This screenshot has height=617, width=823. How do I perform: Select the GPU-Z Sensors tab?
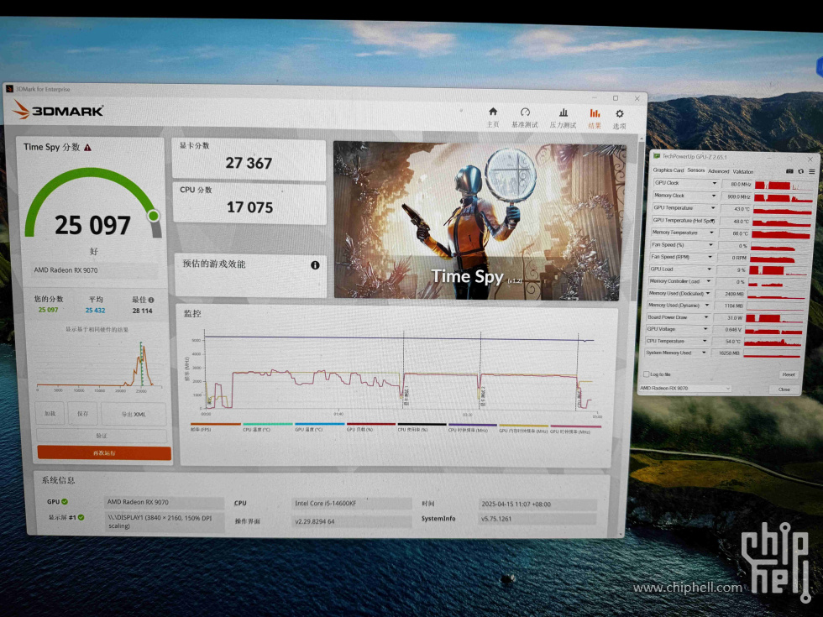coord(696,170)
